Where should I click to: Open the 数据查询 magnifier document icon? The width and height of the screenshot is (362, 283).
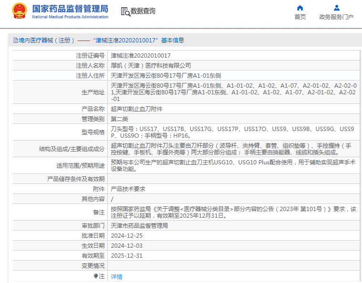(x=125, y=11)
